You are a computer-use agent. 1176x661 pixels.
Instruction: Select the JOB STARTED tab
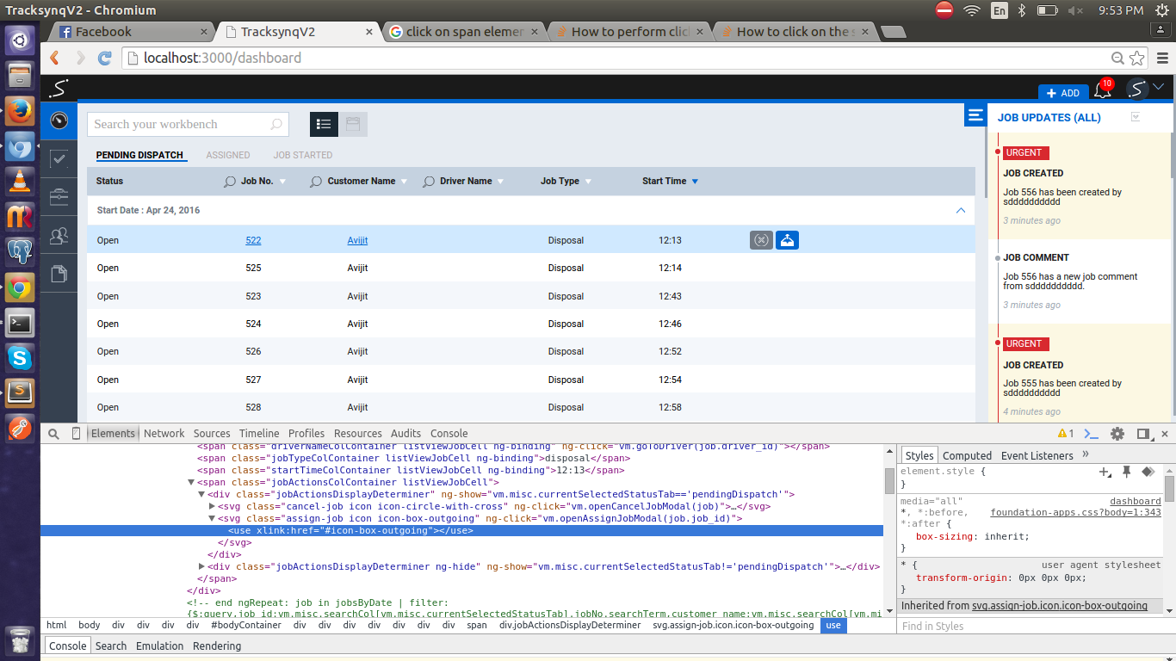pos(303,155)
